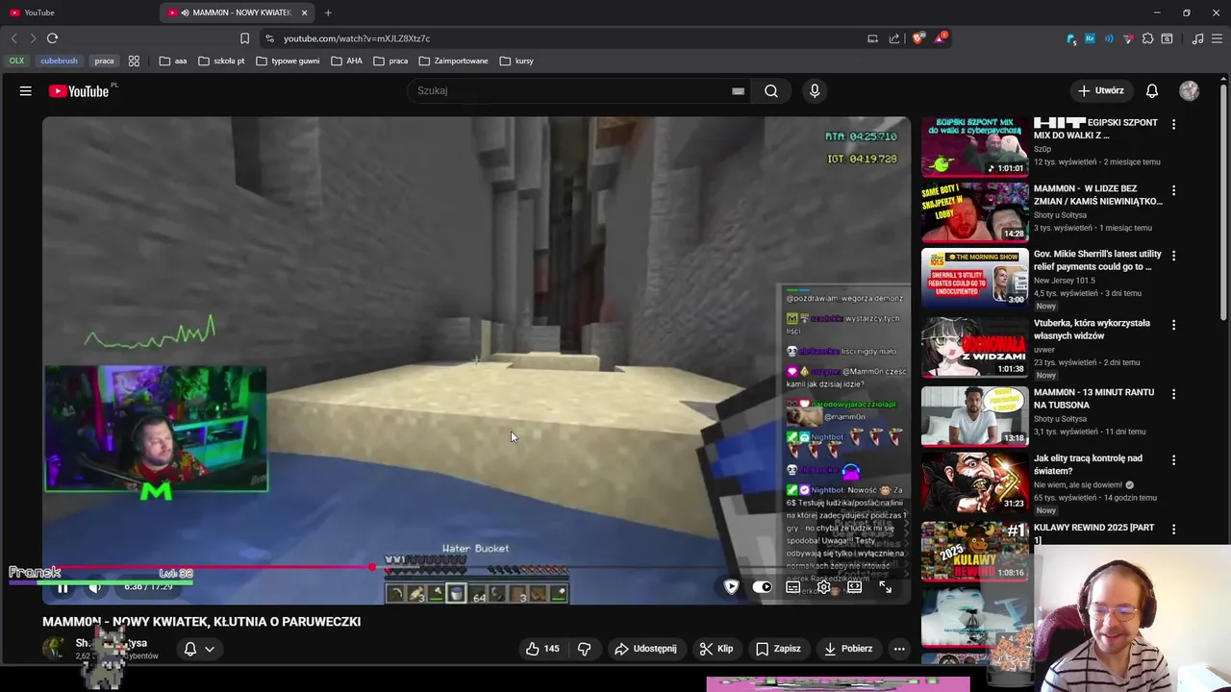This screenshot has height=692, width=1231.
Task: Bookmark this page in address bar
Action: tap(244, 38)
